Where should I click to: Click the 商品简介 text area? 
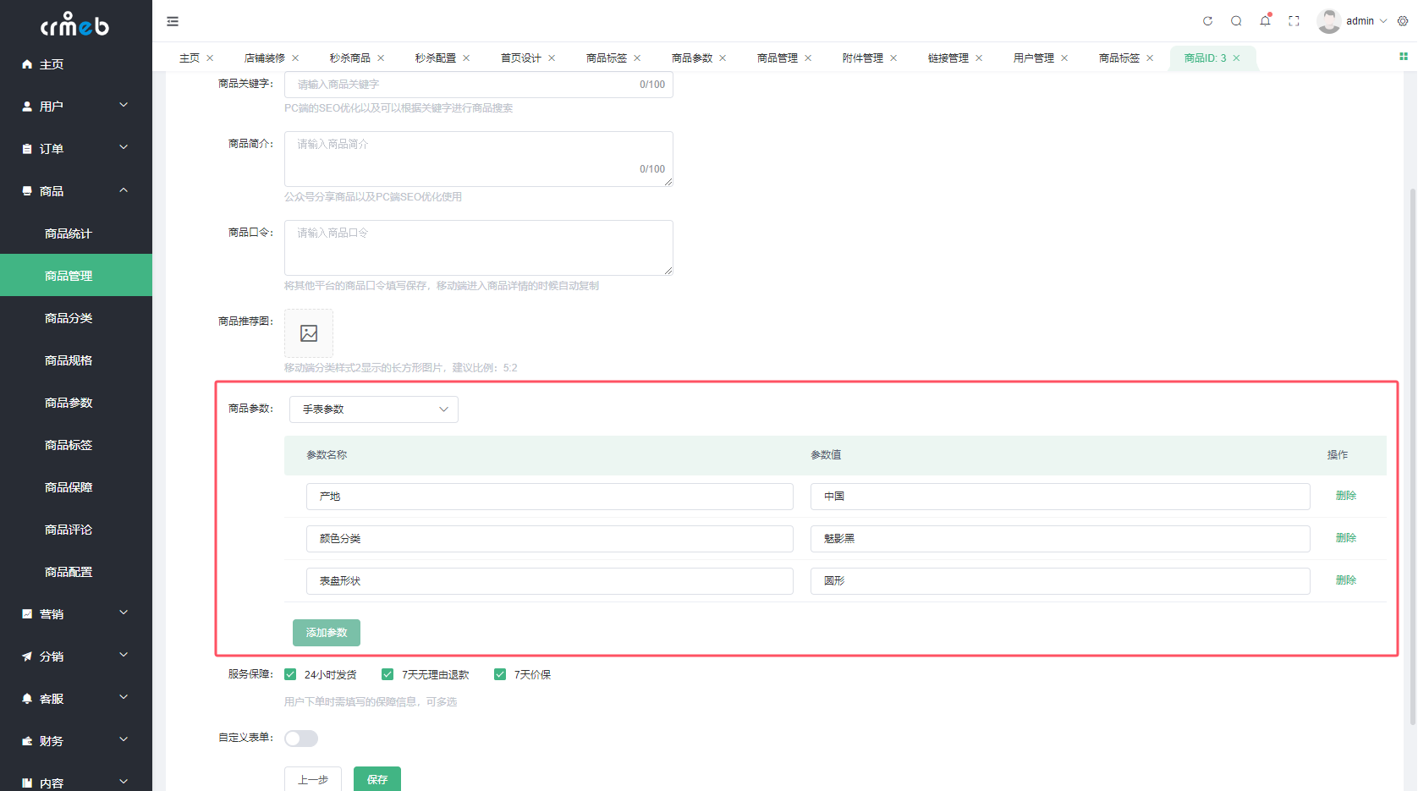479,159
